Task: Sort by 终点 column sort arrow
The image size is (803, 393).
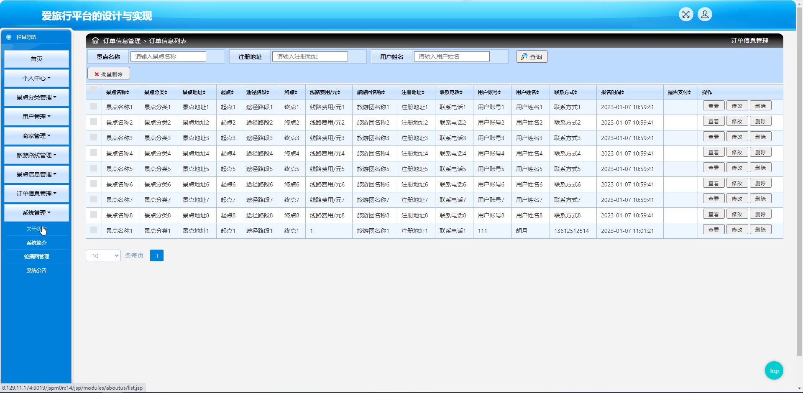Action: click(x=296, y=92)
